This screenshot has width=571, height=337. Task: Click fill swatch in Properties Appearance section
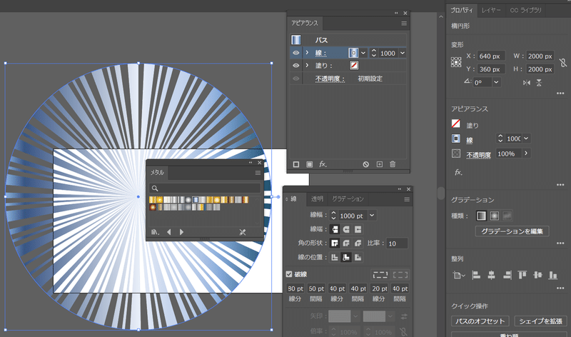point(456,124)
